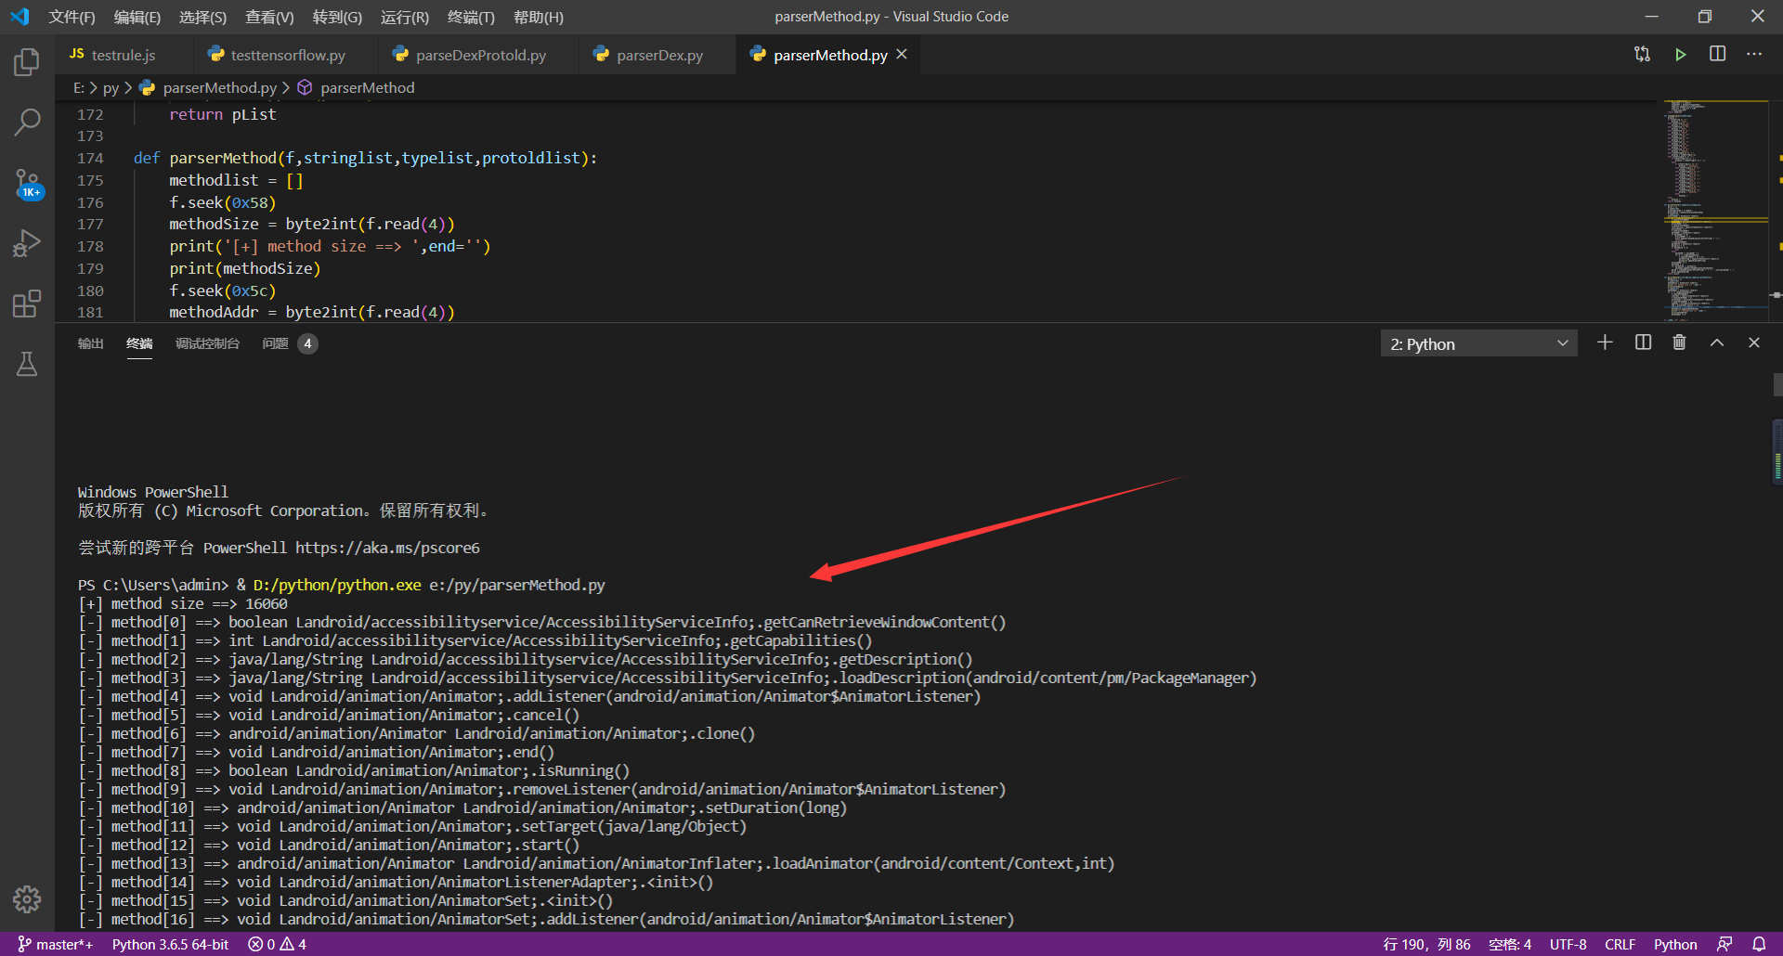Click terminal line 'method size ==> 16060'

tap(183, 603)
